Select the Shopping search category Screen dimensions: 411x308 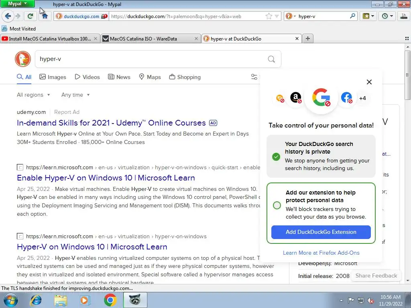pos(185,77)
